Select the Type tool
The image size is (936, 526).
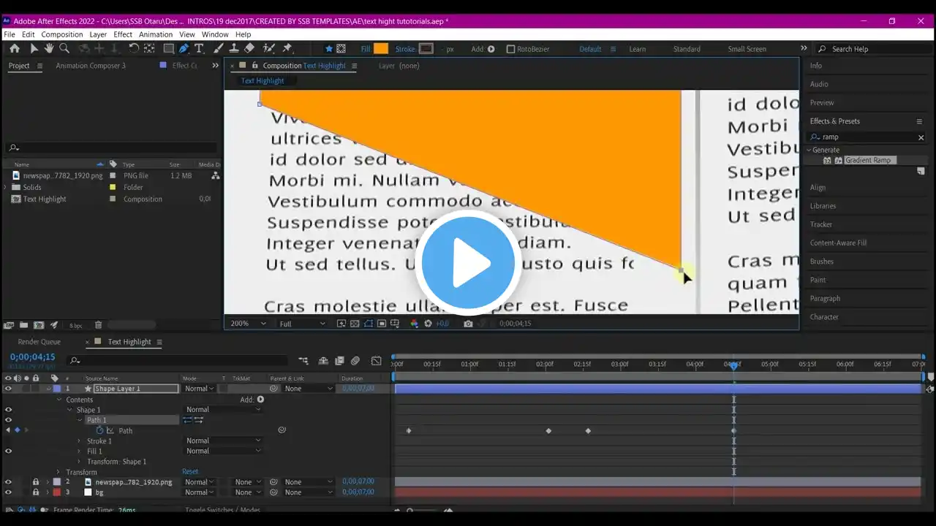click(199, 48)
